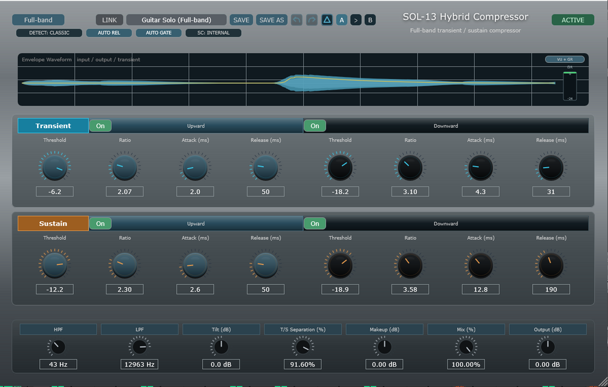The width and height of the screenshot is (608, 387).
Task: Select the A preset slot
Action: 342,20
